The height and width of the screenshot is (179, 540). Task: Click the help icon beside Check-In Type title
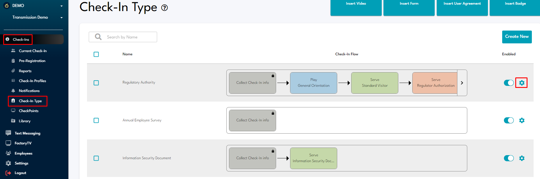pyautogui.click(x=164, y=8)
